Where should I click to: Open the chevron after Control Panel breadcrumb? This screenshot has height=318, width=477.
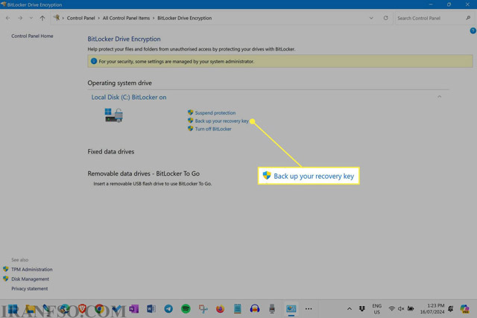coord(99,18)
